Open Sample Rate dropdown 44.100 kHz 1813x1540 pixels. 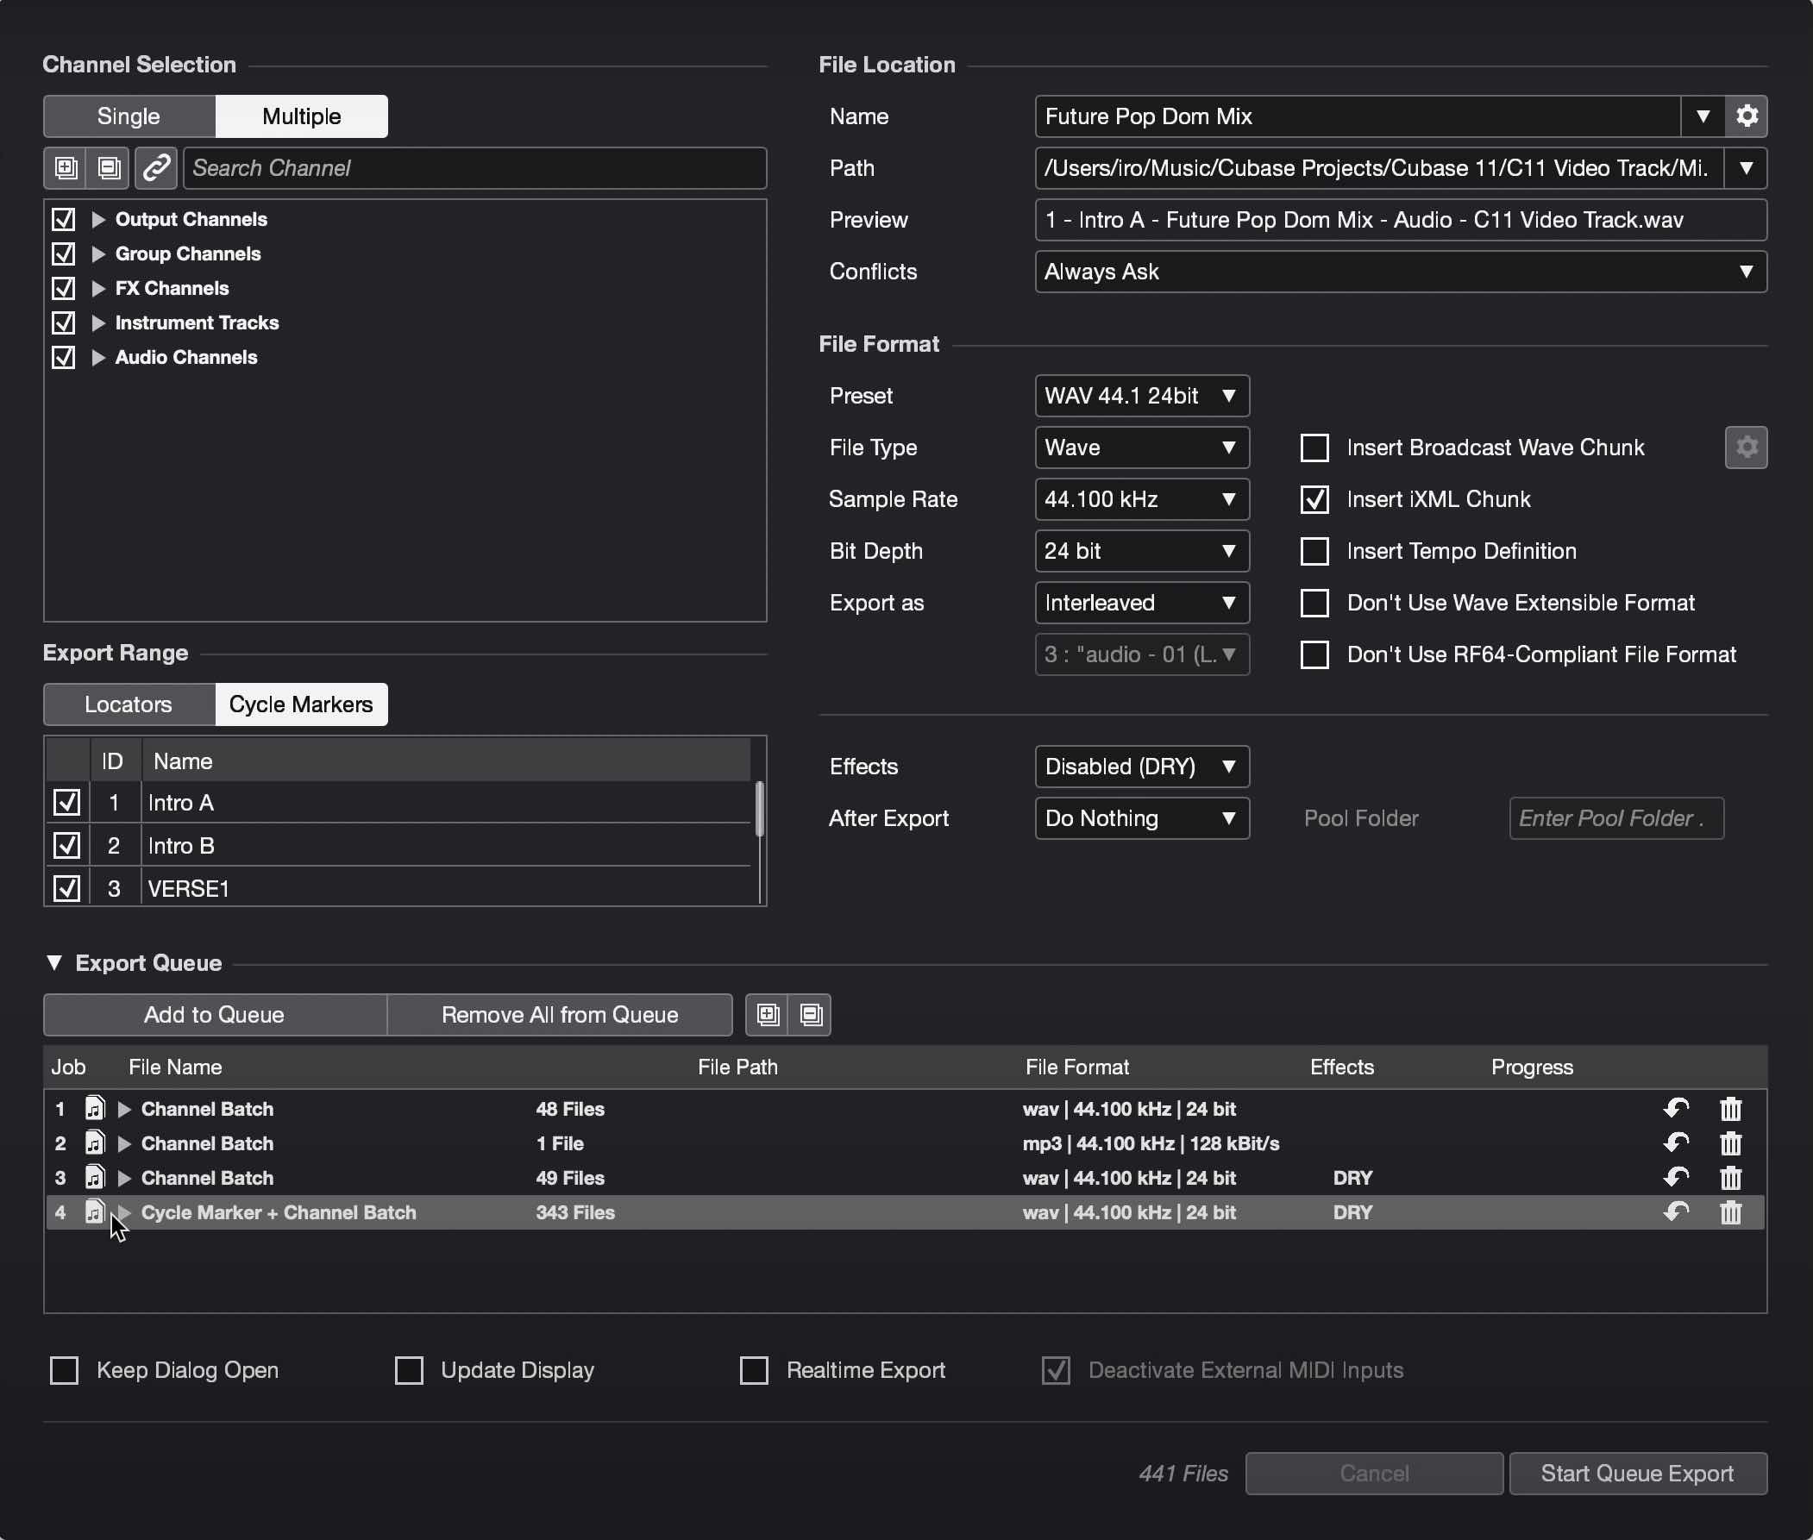(x=1141, y=499)
